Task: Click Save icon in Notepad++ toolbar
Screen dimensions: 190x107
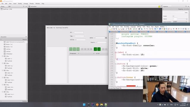Action: (114, 29)
